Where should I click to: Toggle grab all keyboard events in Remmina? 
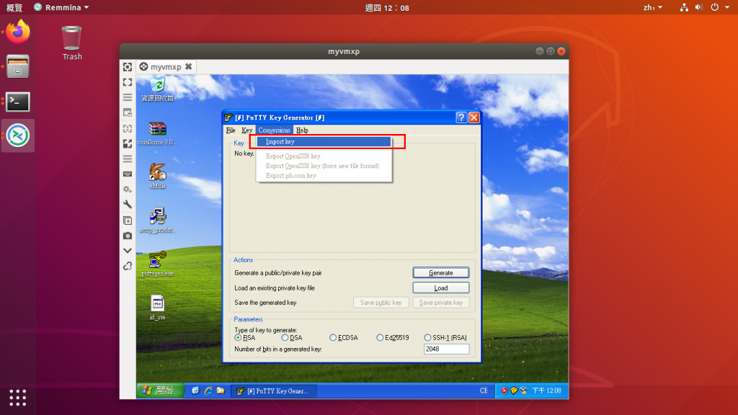click(x=128, y=174)
